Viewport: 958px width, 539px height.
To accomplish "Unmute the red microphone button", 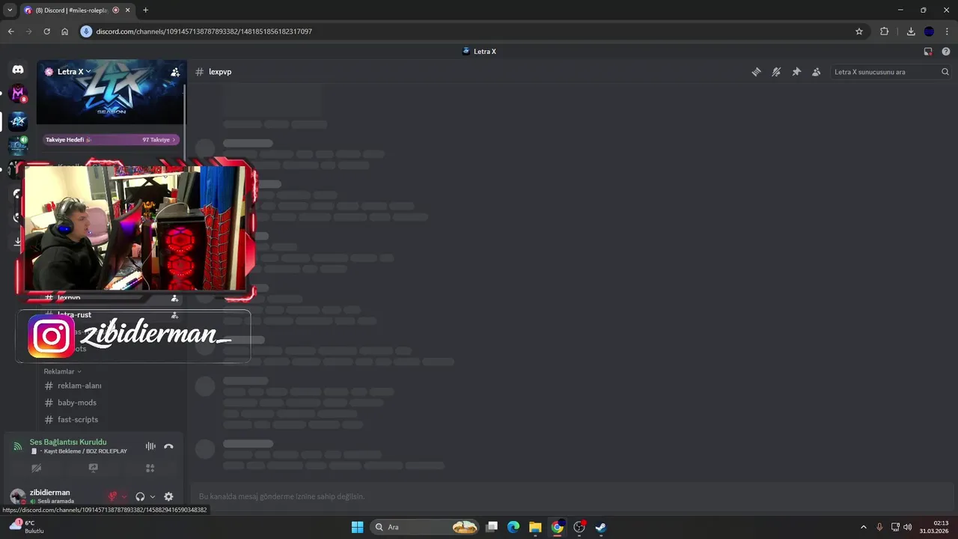I will click(112, 496).
